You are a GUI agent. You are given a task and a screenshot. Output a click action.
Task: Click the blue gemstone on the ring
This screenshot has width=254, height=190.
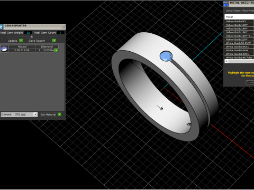pos(166,56)
